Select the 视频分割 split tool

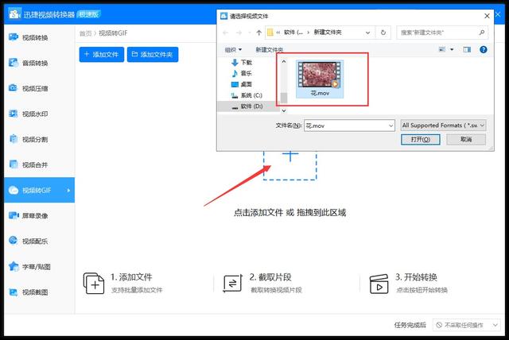[x=34, y=139]
